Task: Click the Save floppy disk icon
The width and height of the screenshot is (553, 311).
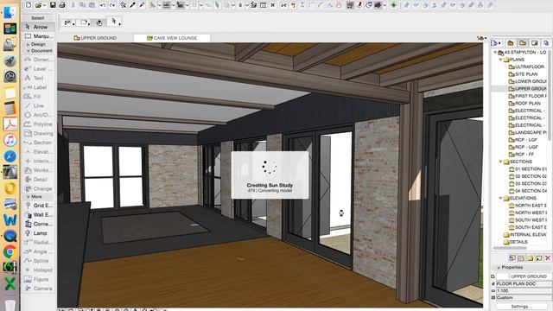Action: 53,5
